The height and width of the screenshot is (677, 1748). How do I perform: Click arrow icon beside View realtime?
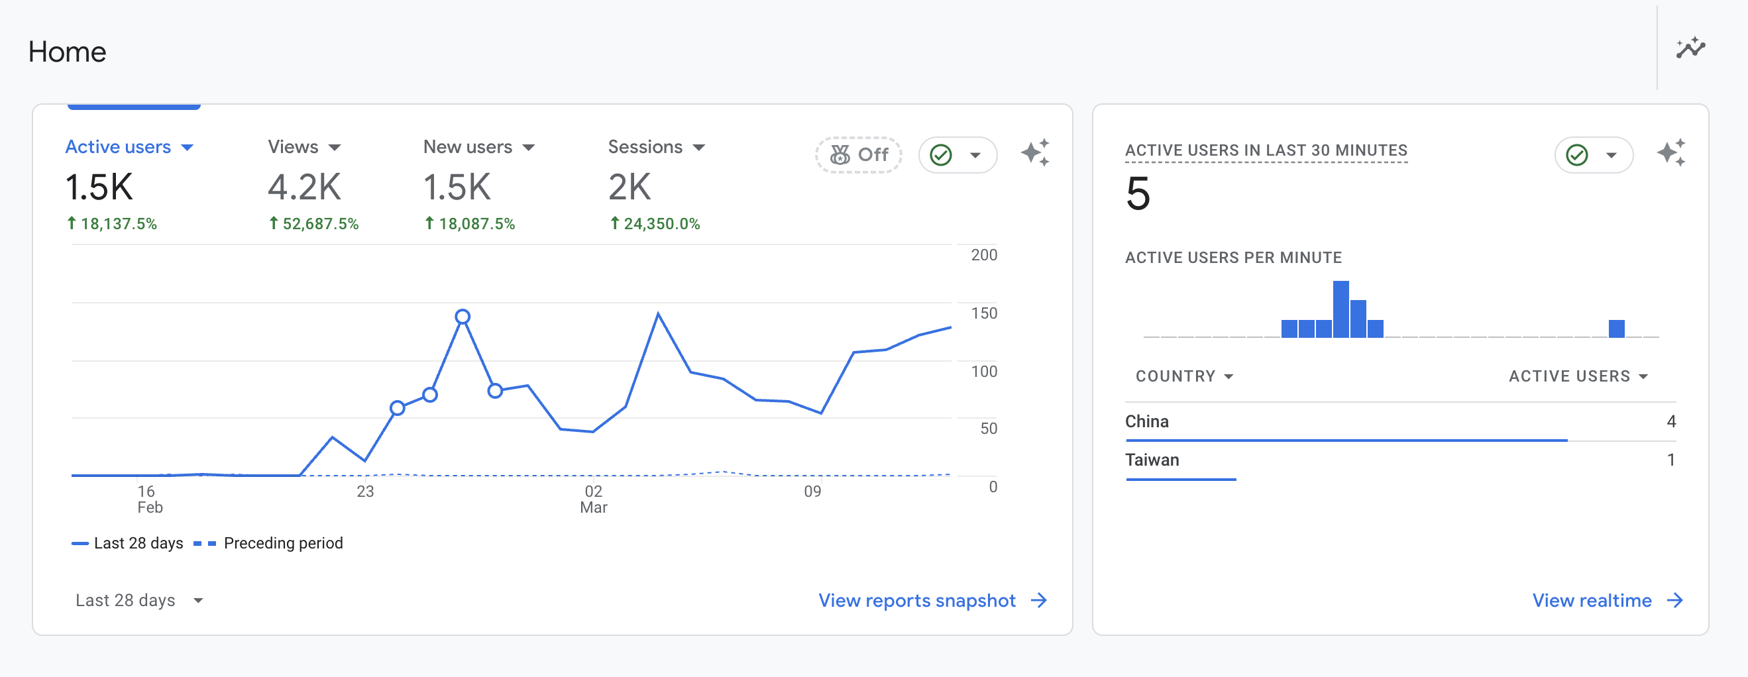point(1674,600)
